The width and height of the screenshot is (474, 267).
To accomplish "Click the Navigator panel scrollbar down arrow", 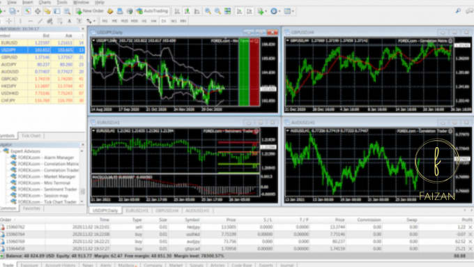I will tap(82, 201).
